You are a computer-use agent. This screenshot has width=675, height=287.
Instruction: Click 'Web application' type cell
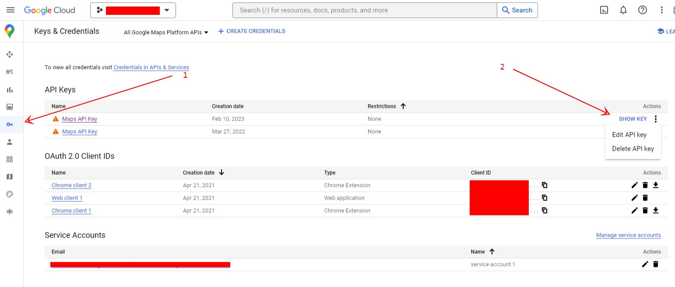(345, 198)
